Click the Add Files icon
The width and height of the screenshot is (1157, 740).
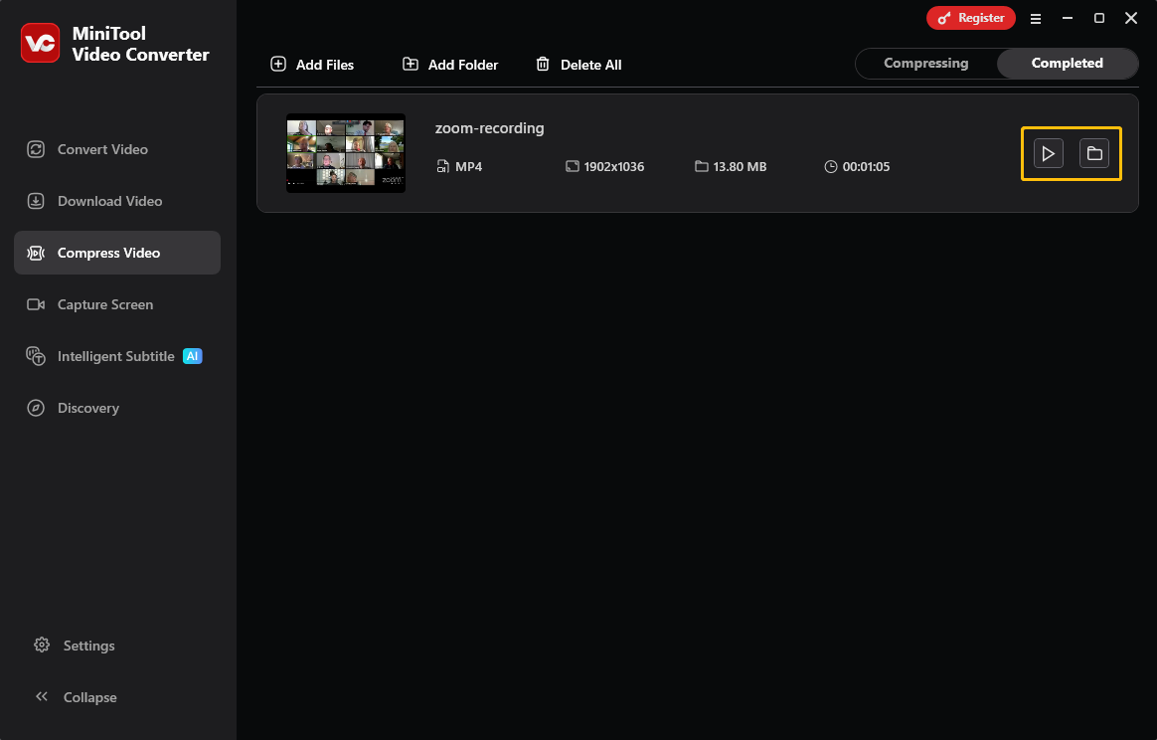tap(278, 64)
